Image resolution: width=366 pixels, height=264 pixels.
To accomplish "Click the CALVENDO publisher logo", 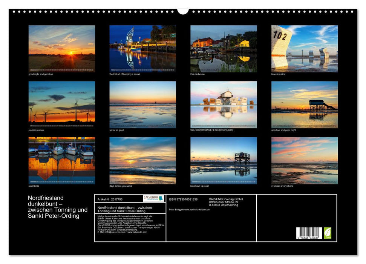I will 155,198.
